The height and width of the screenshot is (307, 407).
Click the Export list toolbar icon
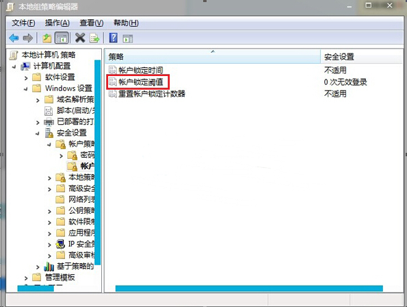click(x=94, y=38)
